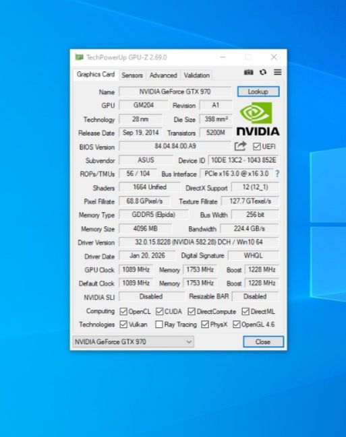Click Driver Date Jan 20, 2026
Image resolution: width=346 pixels, height=437 pixels.
click(147, 256)
